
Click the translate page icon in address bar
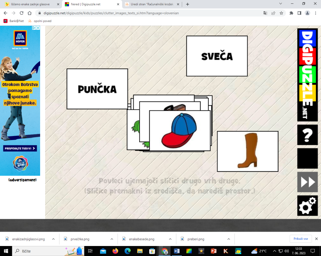pos(265,13)
